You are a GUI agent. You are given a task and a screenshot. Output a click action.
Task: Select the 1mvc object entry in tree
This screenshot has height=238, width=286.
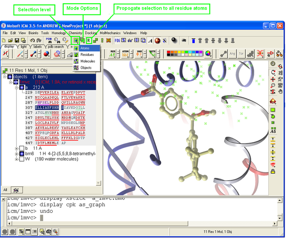pos(58,82)
